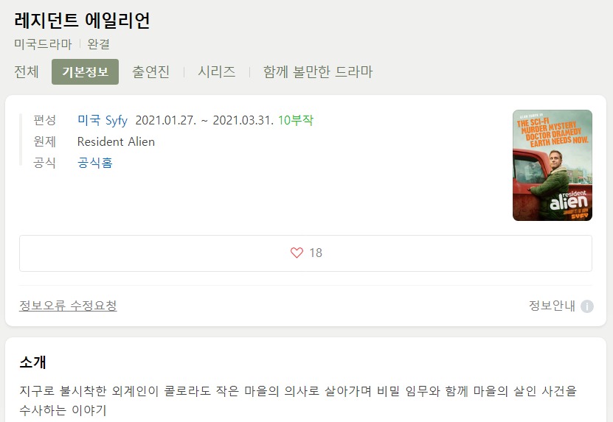Open the 출연진 tab

coord(151,72)
